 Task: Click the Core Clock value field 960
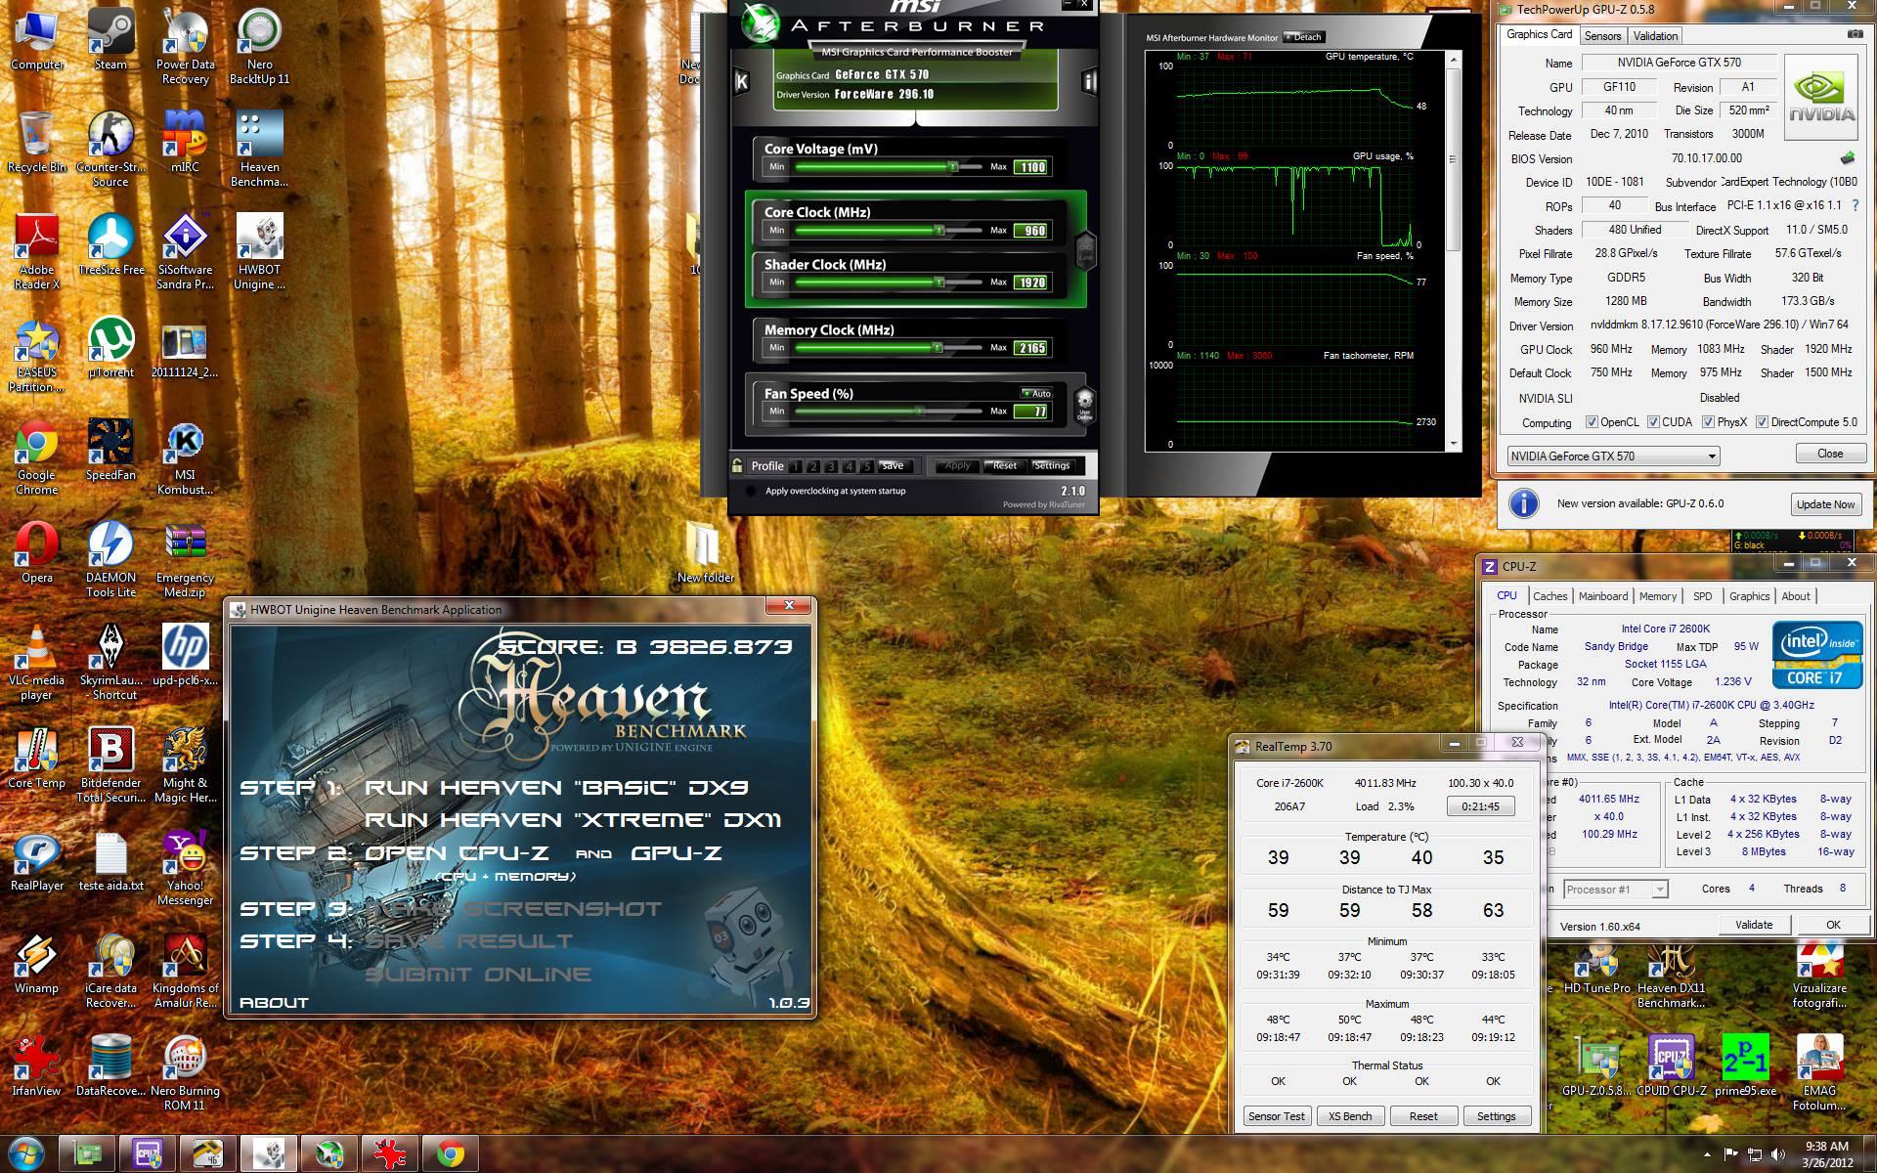(1031, 231)
